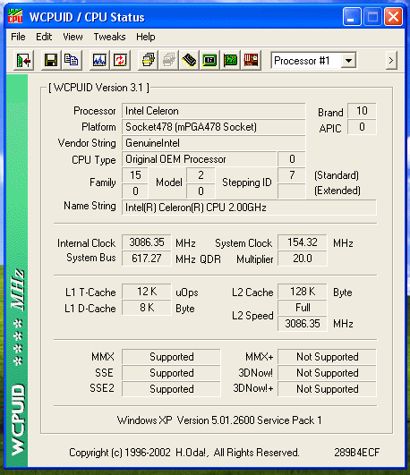Click the L1 T-Cache value 12 K
The height and width of the screenshot is (475, 410).
pos(147,292)
